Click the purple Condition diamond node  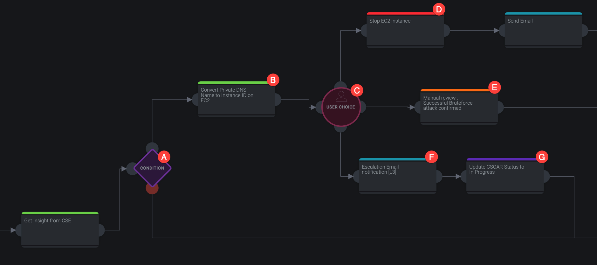[152, 168]
